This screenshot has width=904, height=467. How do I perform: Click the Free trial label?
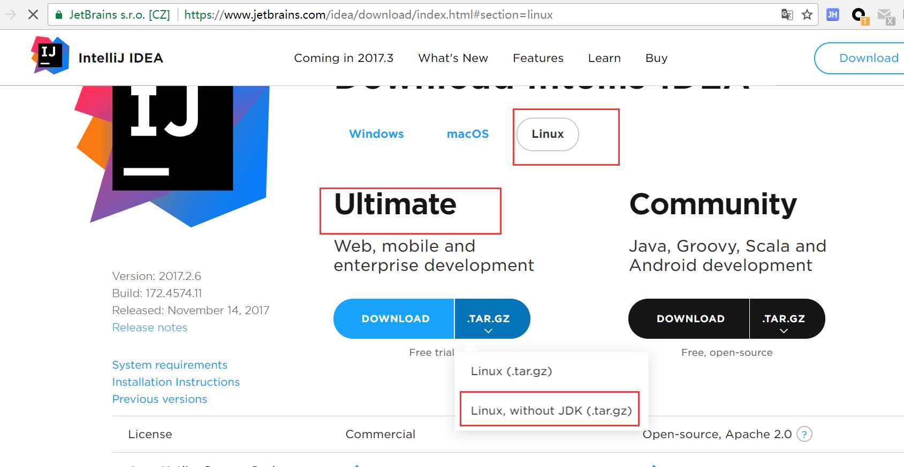click(431, 353)
